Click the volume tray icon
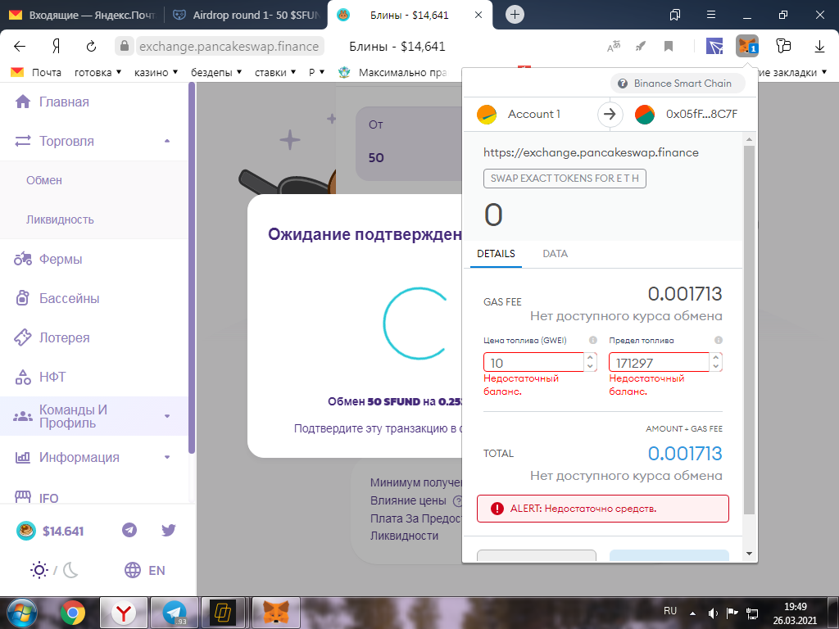Viewport: 839px width, 629px height. (x=713, y=613)
